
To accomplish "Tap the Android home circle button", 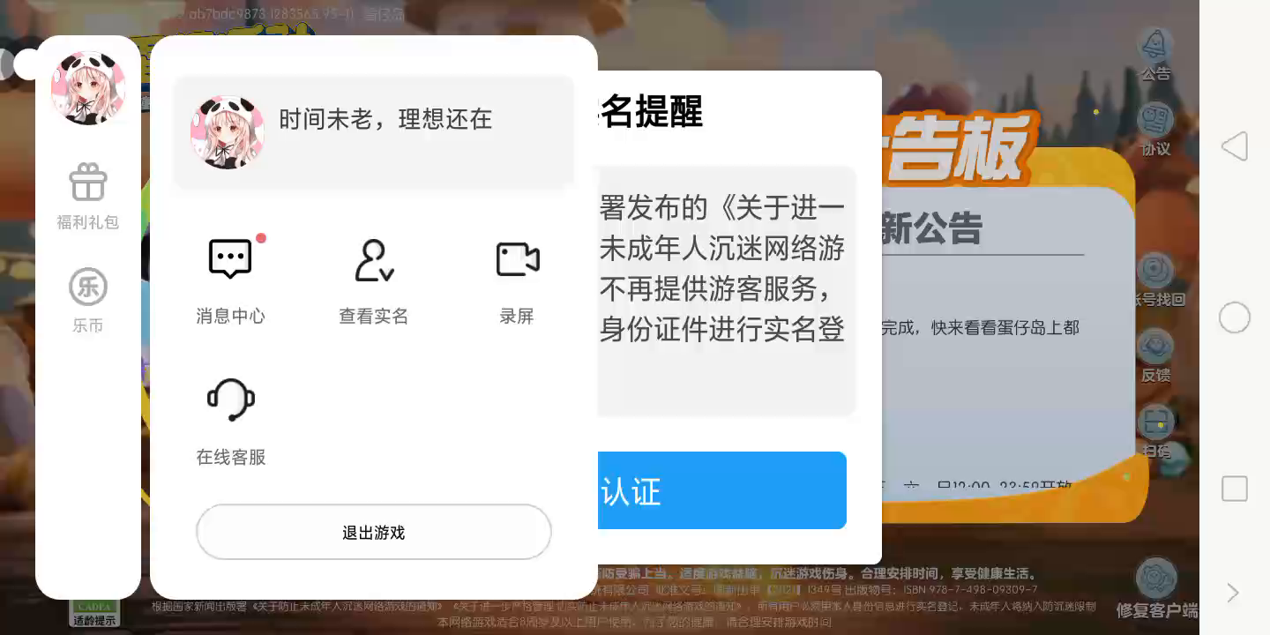I will click(x=1235, y=317).
